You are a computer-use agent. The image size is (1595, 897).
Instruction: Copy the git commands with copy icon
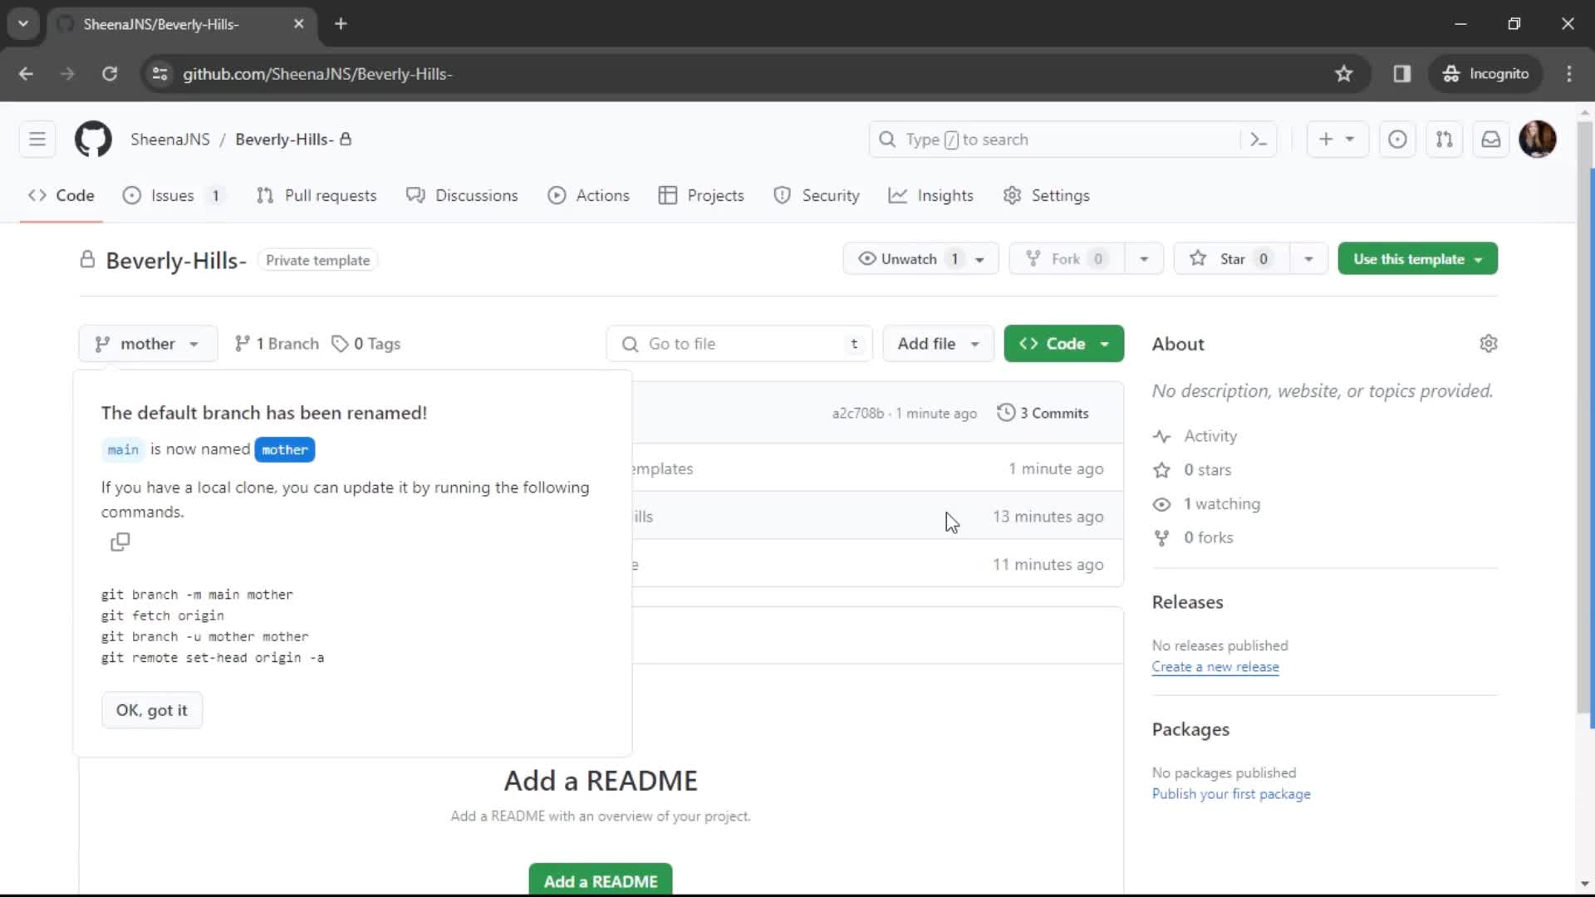click(120, 542)
